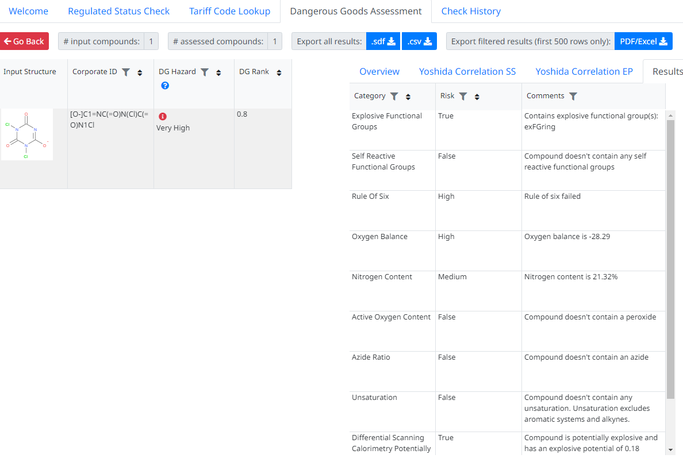Viewport: 683px width, 462px height.
Task: Click the Category column filter icon
Action: point(394,97)
